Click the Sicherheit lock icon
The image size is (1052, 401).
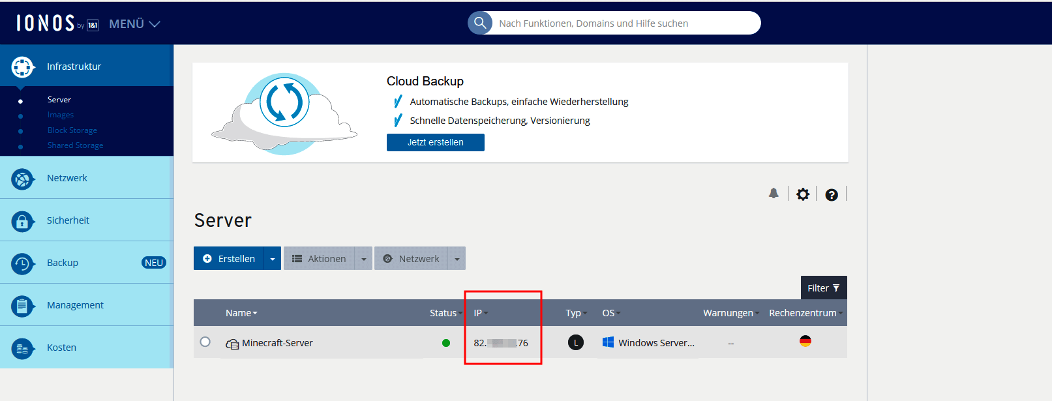tap(22, 221)
